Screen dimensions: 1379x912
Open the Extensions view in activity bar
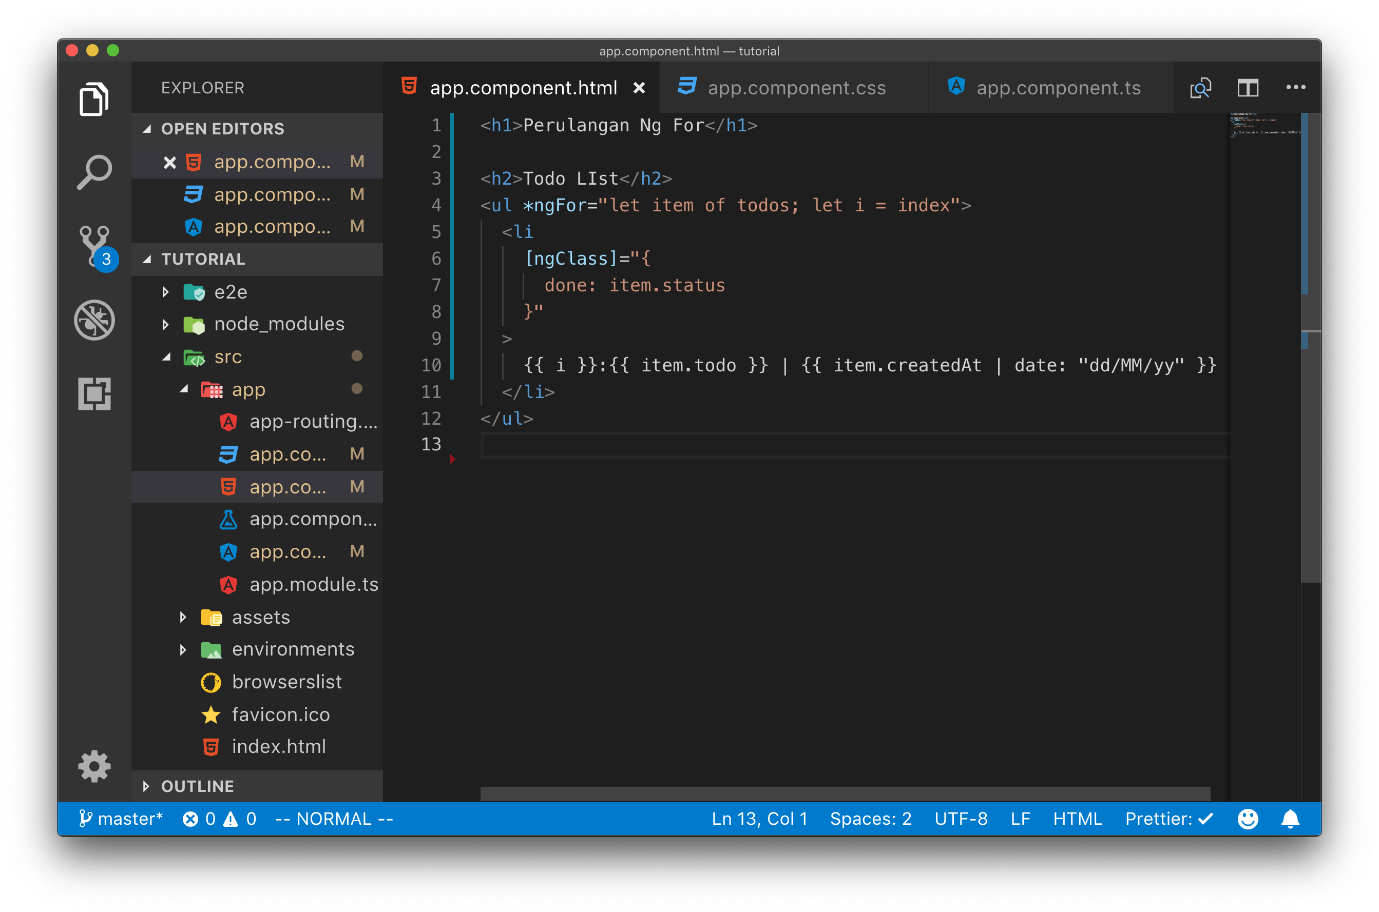[94, 394]
